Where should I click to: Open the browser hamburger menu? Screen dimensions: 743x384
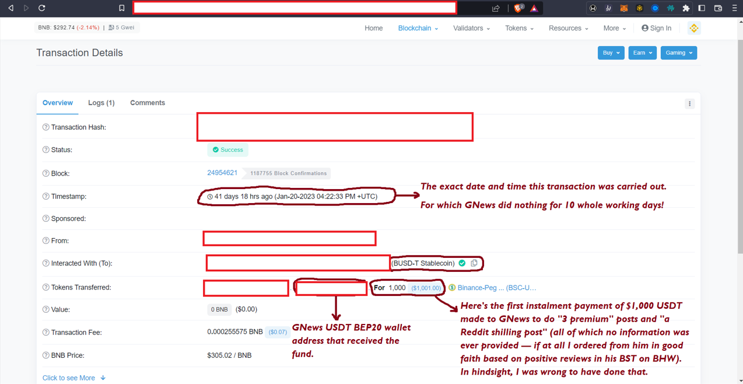click(x=734, y=8)
